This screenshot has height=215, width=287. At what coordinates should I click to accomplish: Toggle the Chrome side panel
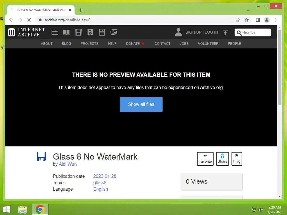coord(258,20)
